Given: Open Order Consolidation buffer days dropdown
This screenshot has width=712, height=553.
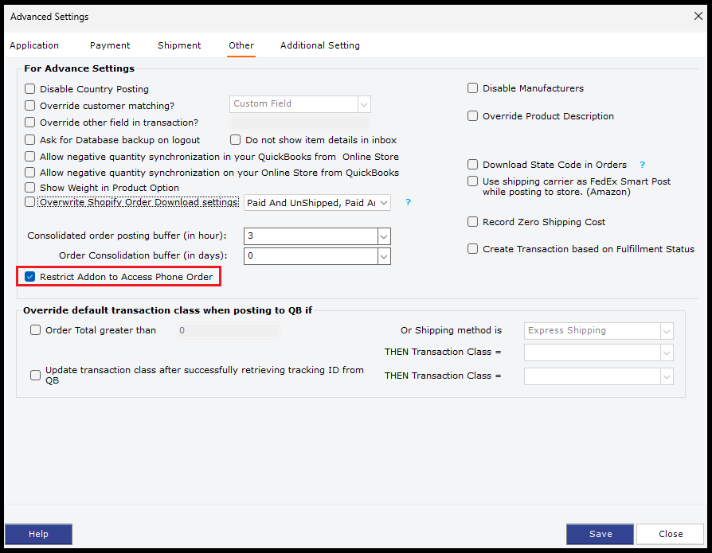Looking at the screenshot, I should click(x=384, y=256).
